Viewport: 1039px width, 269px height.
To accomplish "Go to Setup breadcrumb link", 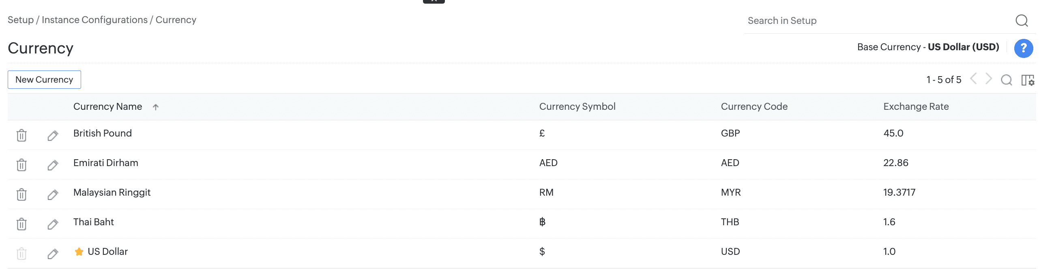I will [21, 20].
